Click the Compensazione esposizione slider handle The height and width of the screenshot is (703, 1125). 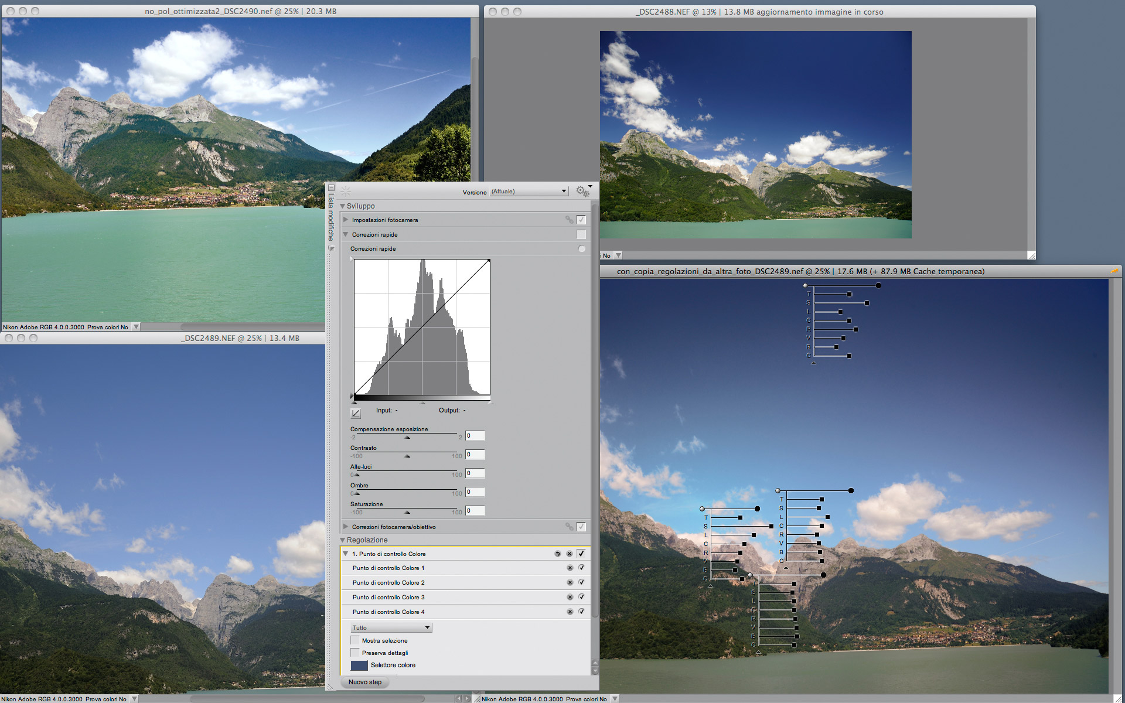tap(407, 437)
